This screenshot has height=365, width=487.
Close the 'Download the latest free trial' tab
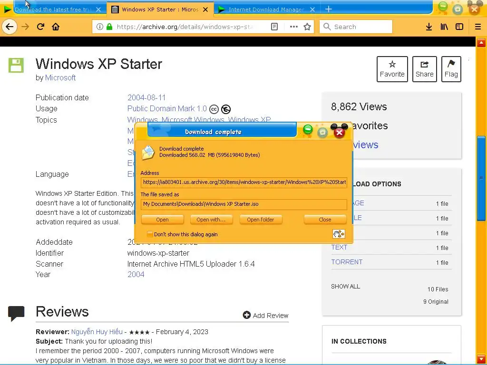pyautogui.click(x=98, y=10)
